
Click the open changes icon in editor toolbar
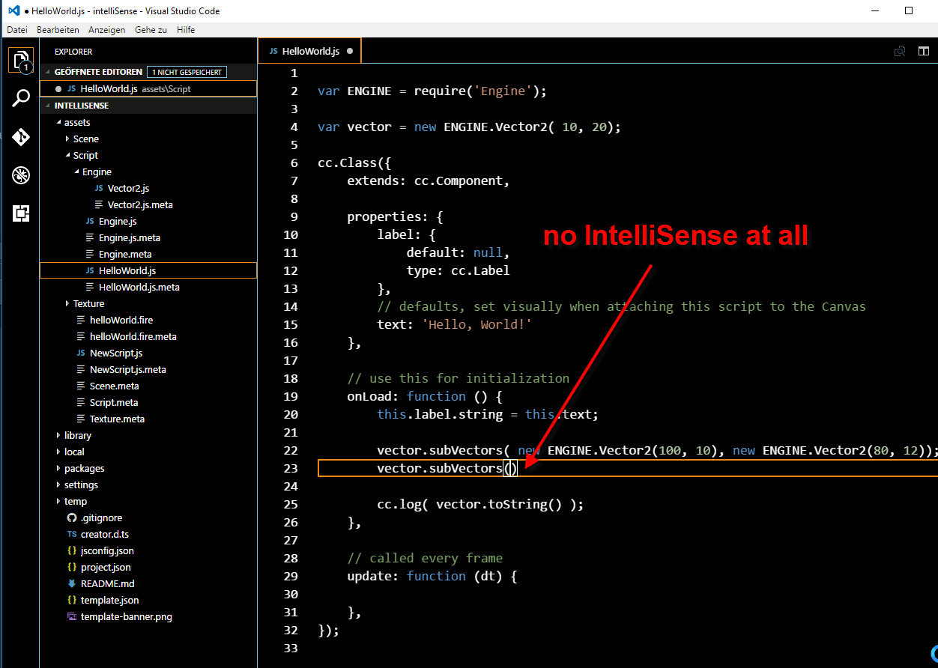[x=900, y=52]
